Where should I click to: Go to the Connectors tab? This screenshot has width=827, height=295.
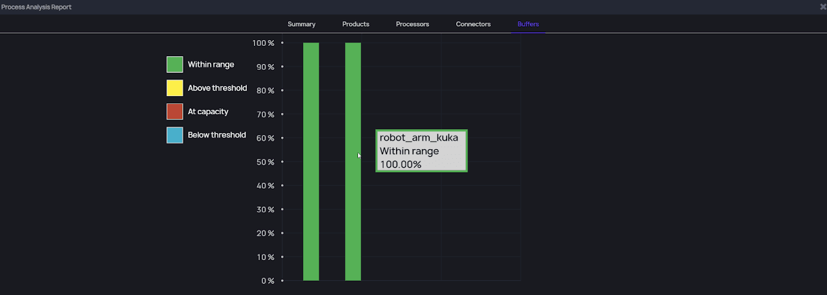473,25
